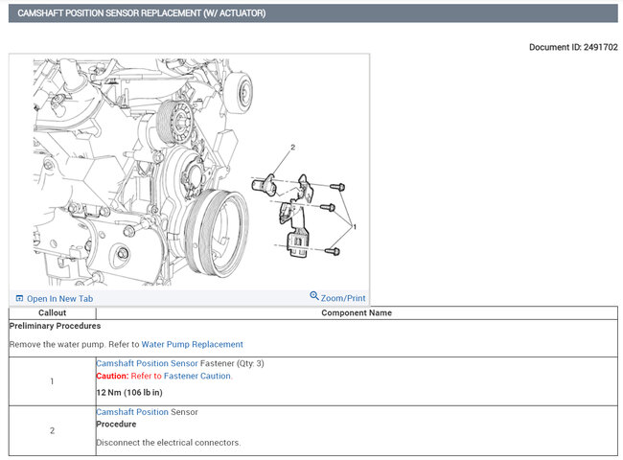
Task: Click Camshaft Position link in callout 2 row
Action: tap(132, 412)
